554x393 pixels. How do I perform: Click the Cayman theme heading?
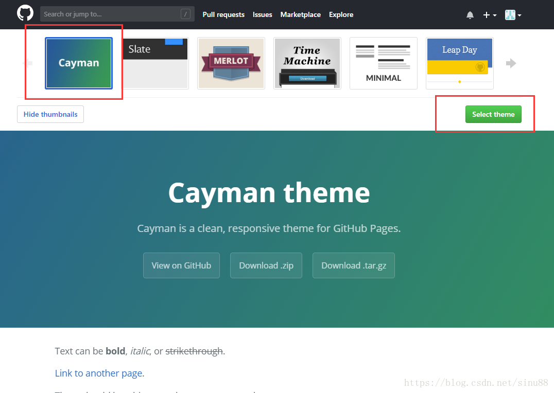(x=269, y=192)
